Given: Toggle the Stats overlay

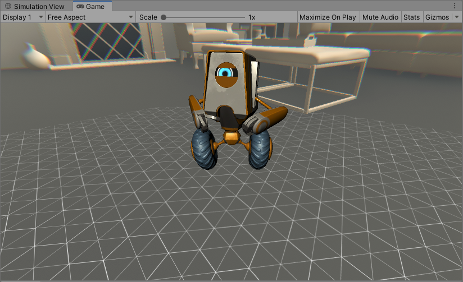Looking at the screenshot, I should click(x=411, y=17).
